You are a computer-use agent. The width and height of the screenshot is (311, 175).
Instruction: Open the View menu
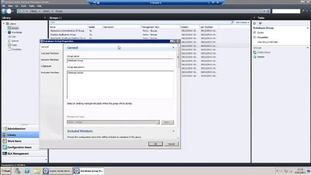tap(10, 6)
